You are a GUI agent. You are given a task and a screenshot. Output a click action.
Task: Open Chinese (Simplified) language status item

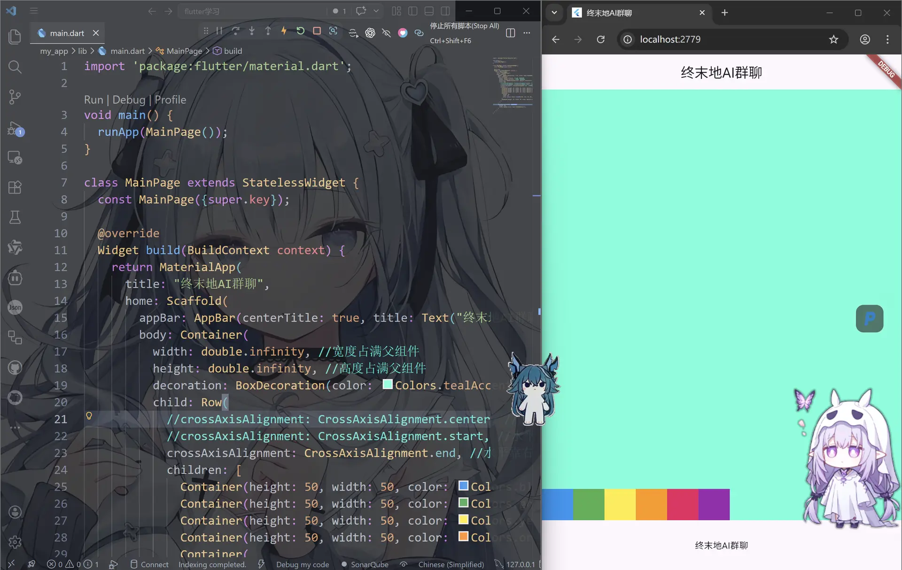coord(451,564)
